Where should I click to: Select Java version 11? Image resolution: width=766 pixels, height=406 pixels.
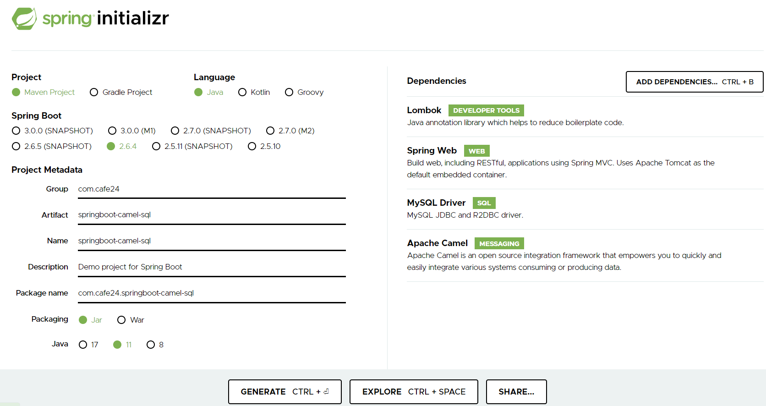click(x=122, y=345)
